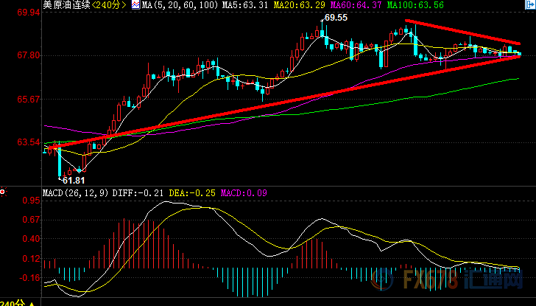Click the DIFF:-0.21 value label
Viewport: 536px width, 306px height.
pos(141,193)
